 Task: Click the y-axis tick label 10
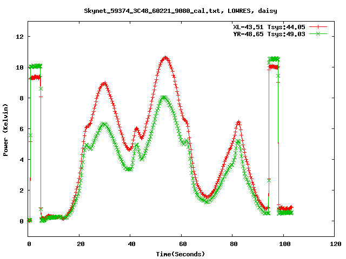pos(19,67)
